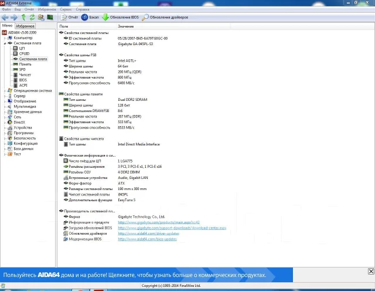Generate a report with Отчёт button
Image resolution: width=375 pixels, height=291 pixels.
tap(70, 17)
